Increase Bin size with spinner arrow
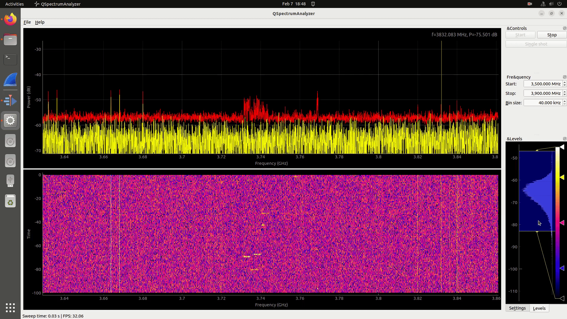This screenshot has height=319, width=567. coord(565,101)
